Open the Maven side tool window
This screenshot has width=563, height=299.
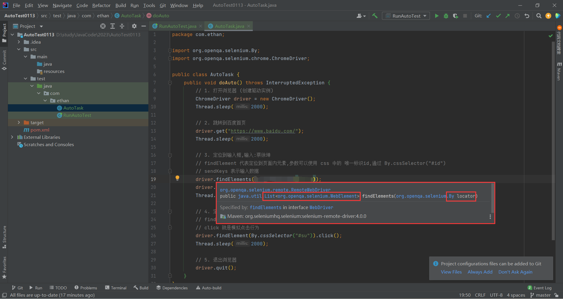[559, 71]
